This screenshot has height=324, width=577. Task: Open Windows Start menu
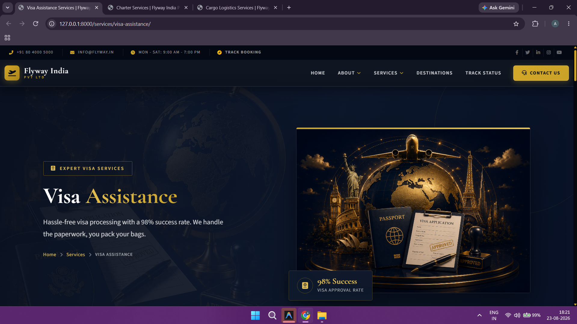coord(255,315)
